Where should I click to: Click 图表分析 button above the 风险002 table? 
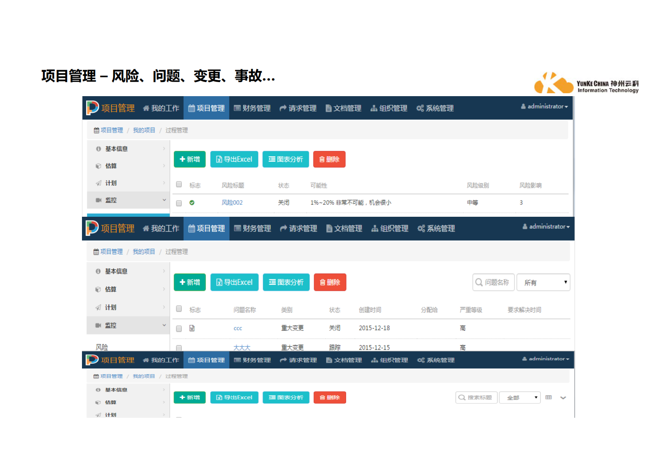click(x=286, y=159)
